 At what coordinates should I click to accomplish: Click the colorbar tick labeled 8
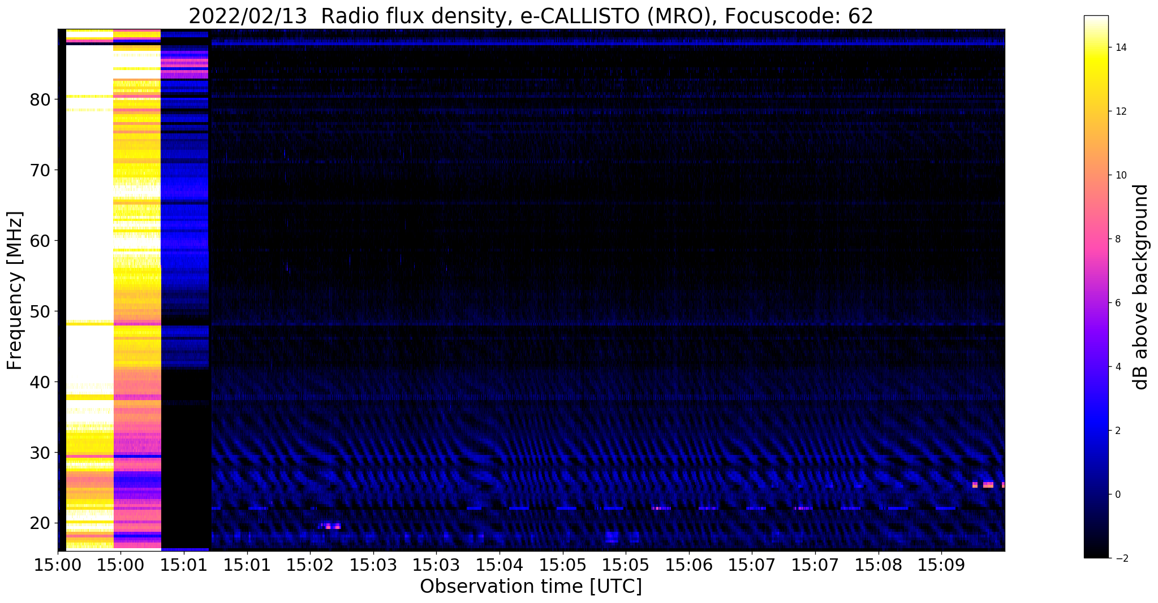1118,239
